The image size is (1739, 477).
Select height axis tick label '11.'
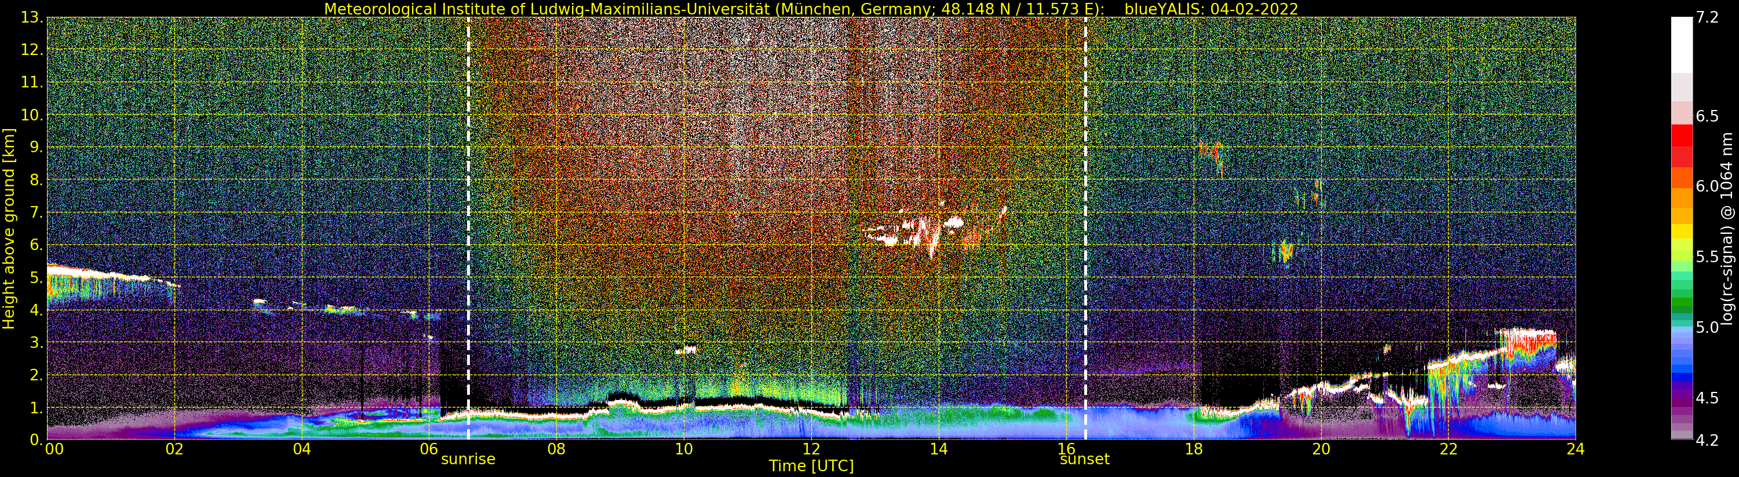[x=32, y=82]
